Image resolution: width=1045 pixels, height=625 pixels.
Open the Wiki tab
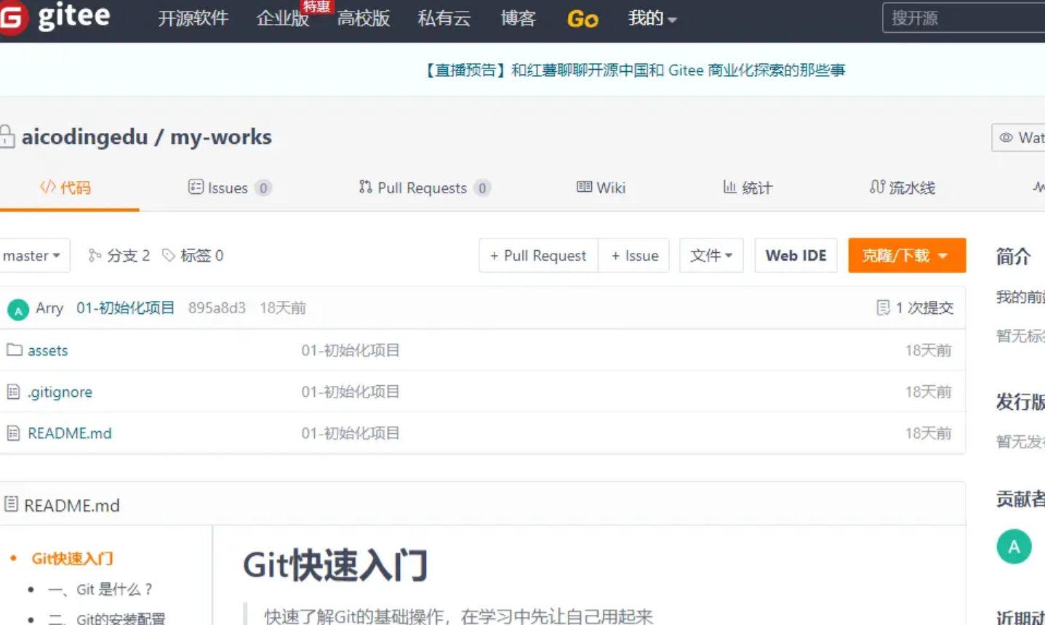[x=601, y=187]
